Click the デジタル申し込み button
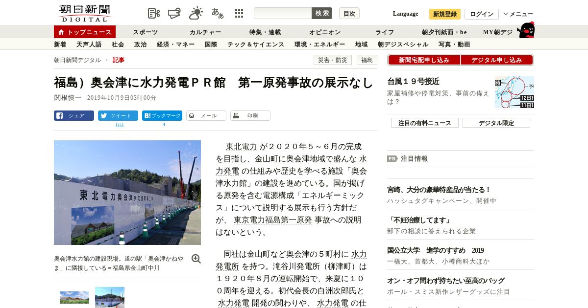 tap(496, 60)
